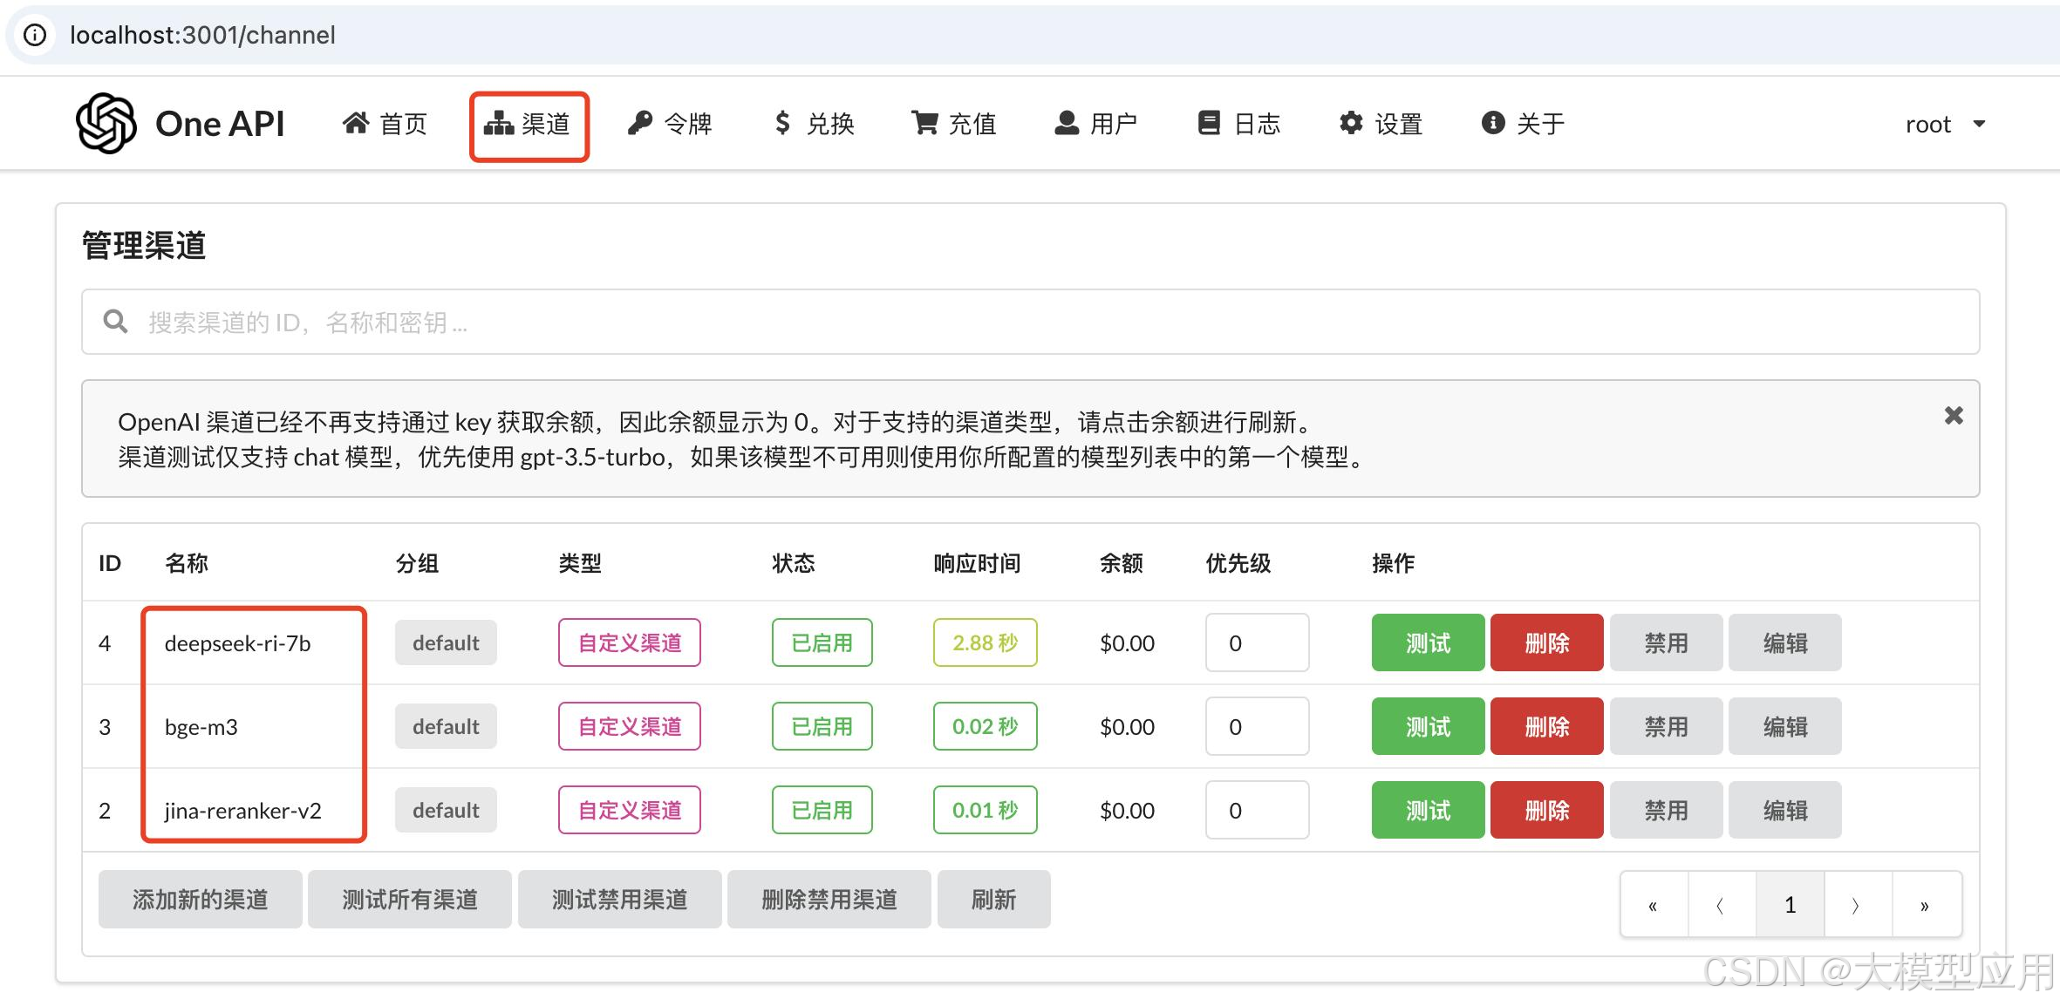Test the deepseek-ri-7b channel with 测试
Screen dimensions: 2060x1006
[1427, 642]
